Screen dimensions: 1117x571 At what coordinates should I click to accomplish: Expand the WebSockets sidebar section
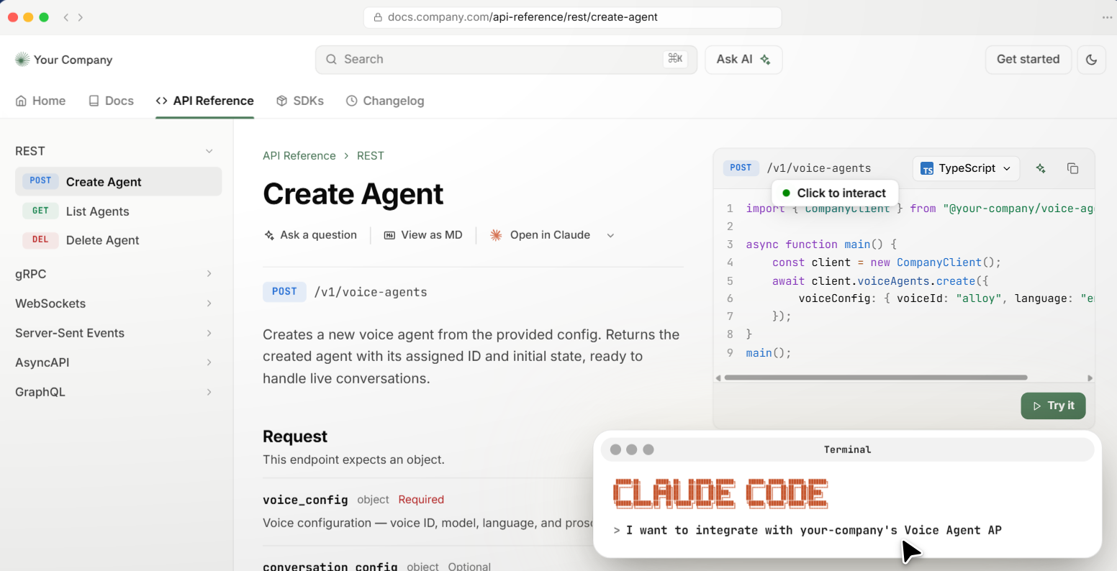[x=209, y=303]
